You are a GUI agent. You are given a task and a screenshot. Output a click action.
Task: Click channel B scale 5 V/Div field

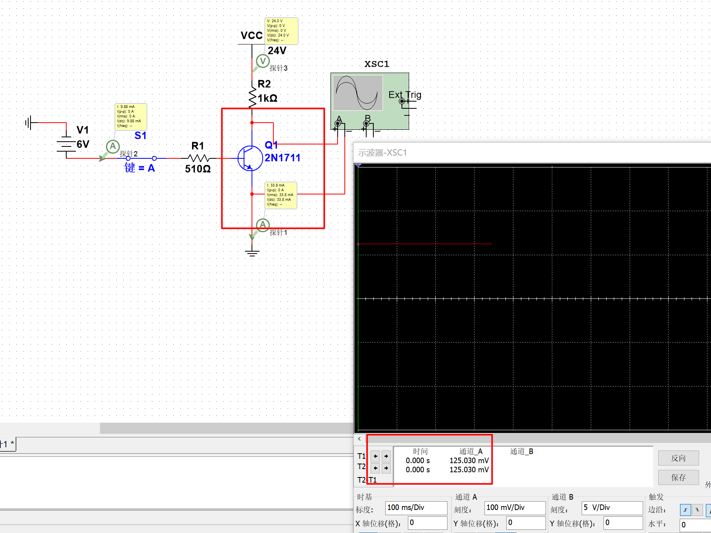click(612, 508)
